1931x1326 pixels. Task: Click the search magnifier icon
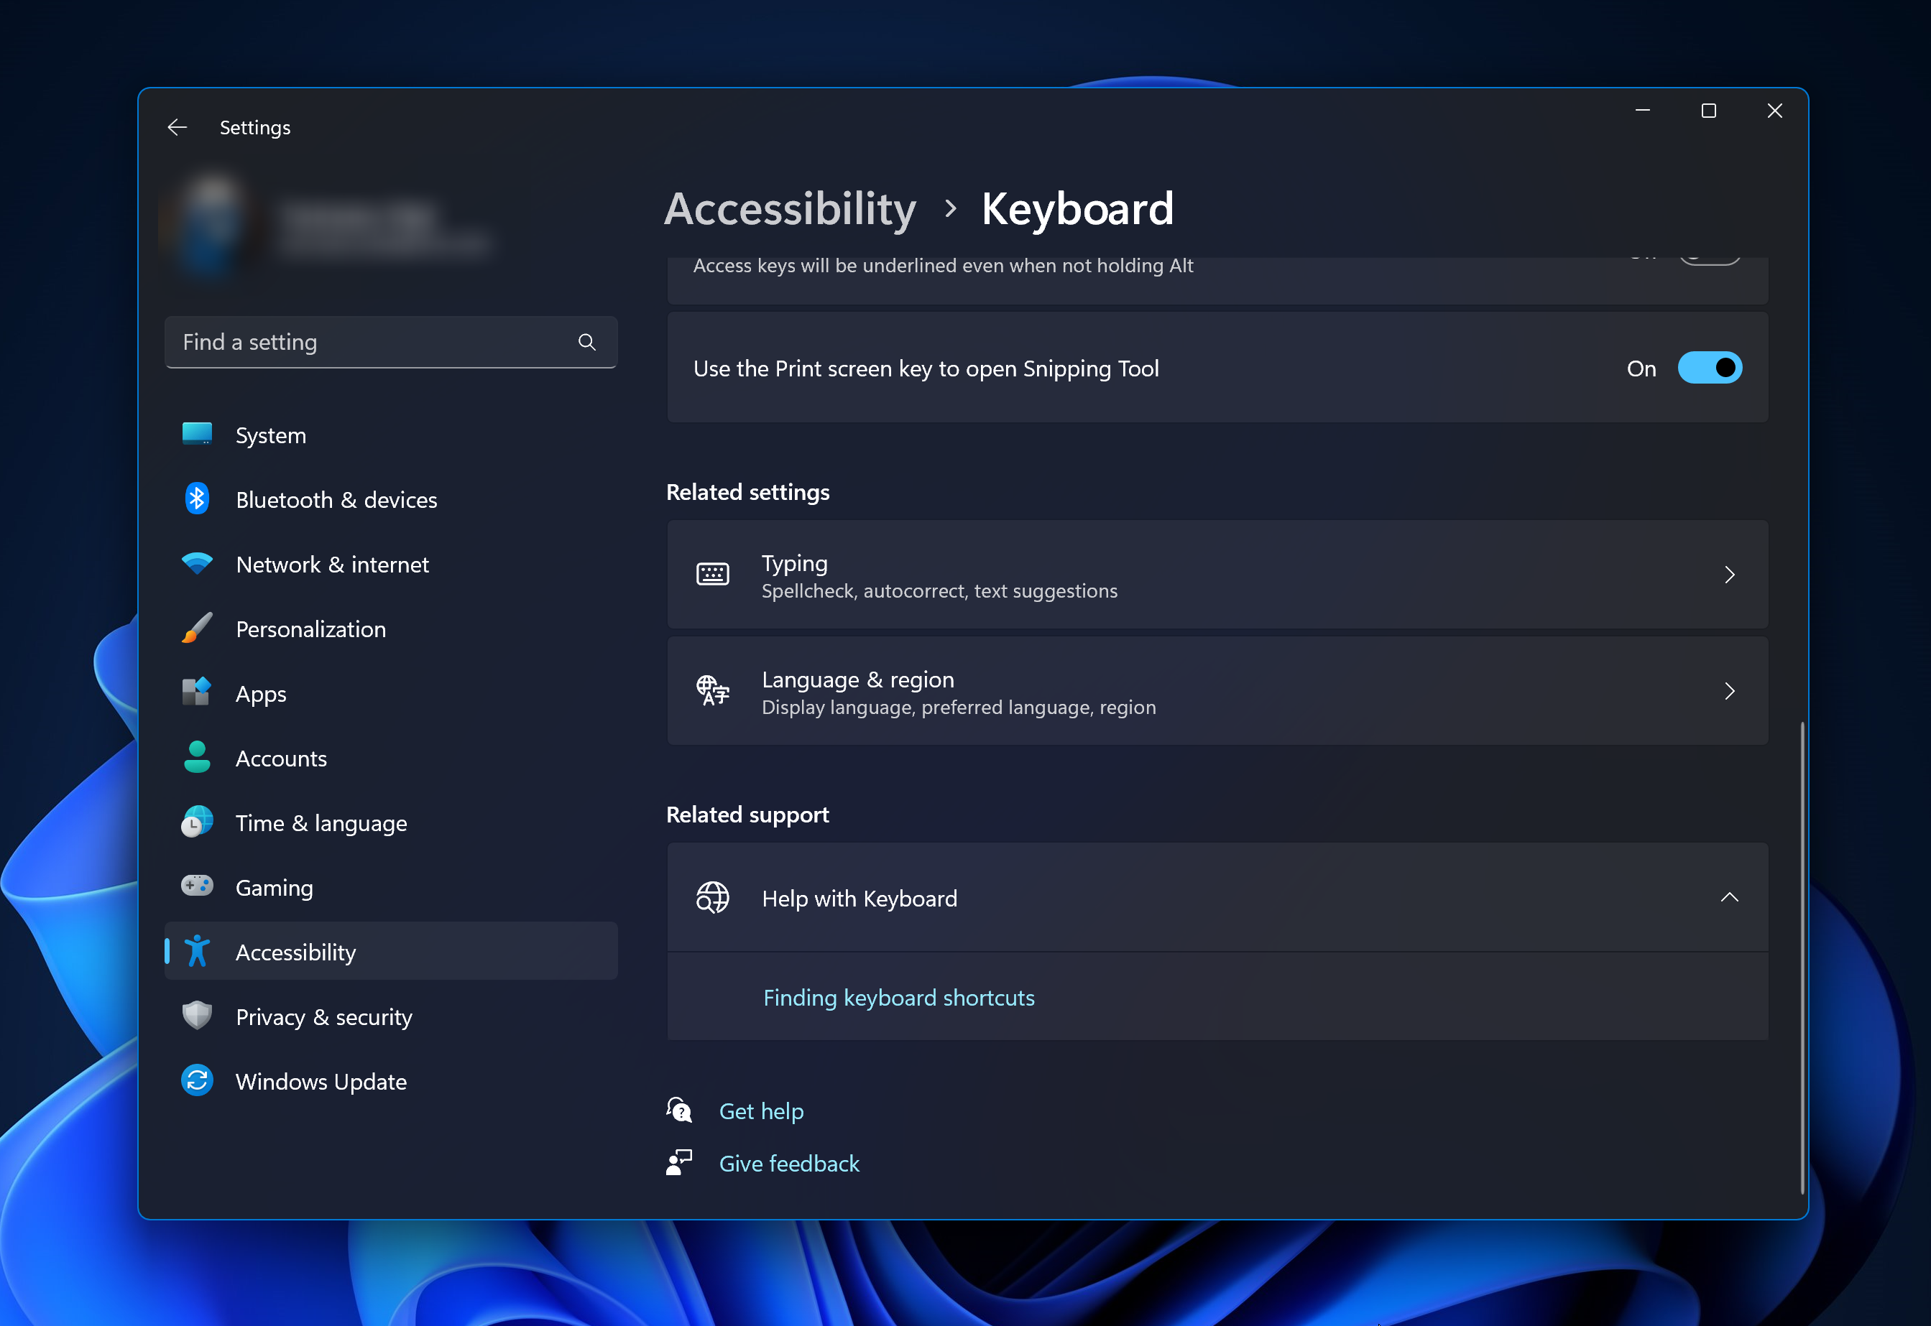click(587, 343)
